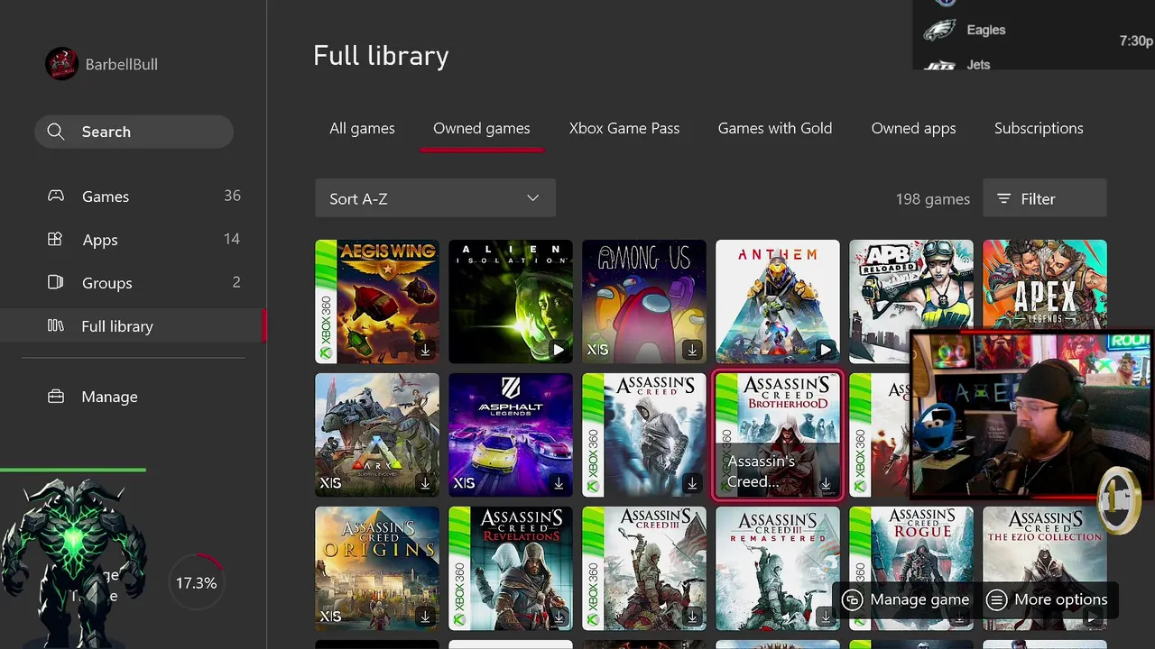This screenshot has width=1155, height=649.
Task: Switch to the Owned games tab
Action: click(482, 128)
